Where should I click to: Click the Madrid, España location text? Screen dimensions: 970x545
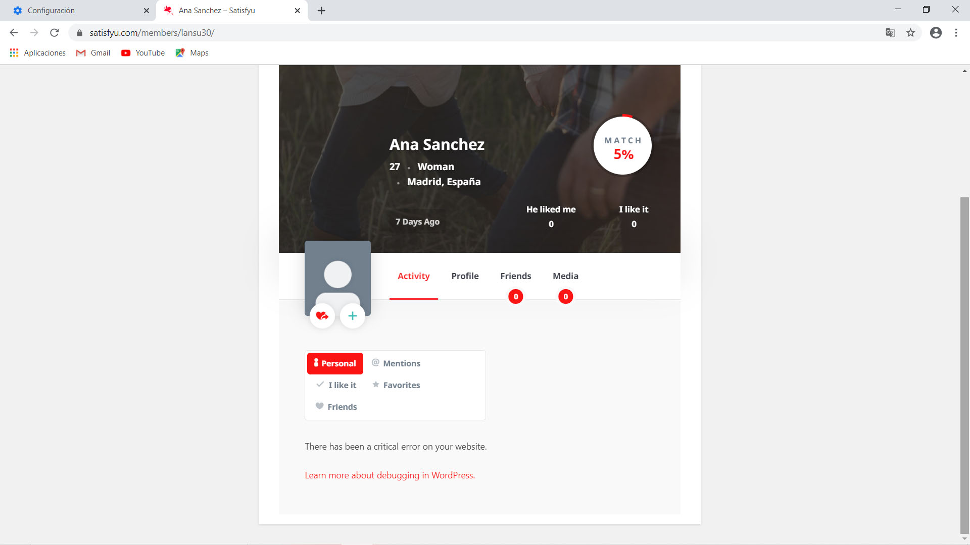(444, 182)
